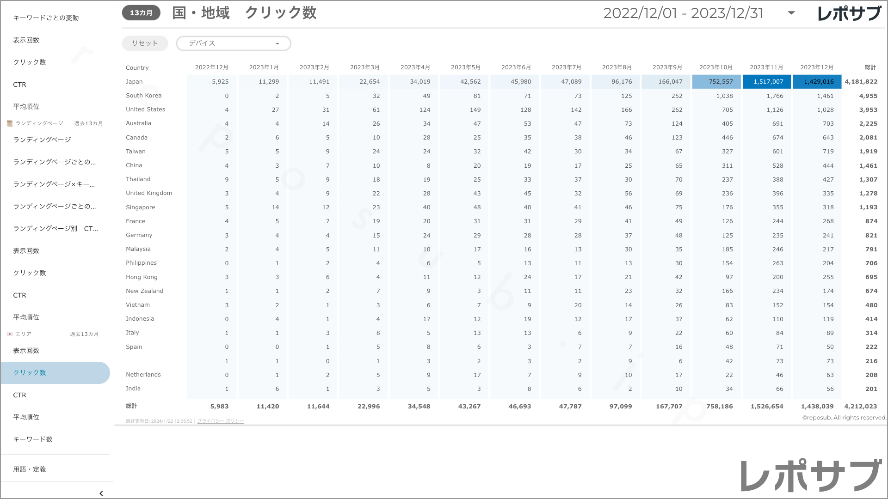
Task: Open the top 表示回数 sidebar item
Action: 26,40
